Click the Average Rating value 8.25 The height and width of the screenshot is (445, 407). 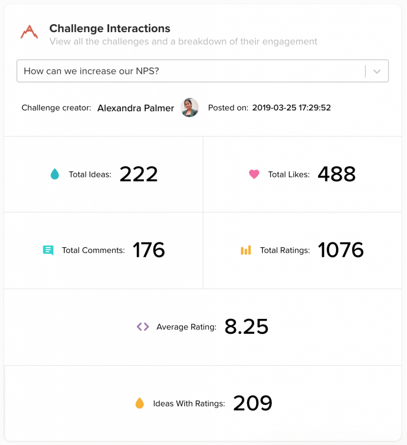pos(246,327)
